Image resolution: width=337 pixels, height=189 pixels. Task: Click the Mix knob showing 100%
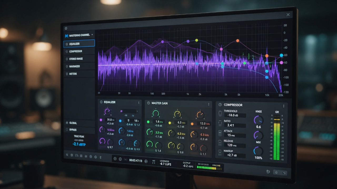[258, 151]
